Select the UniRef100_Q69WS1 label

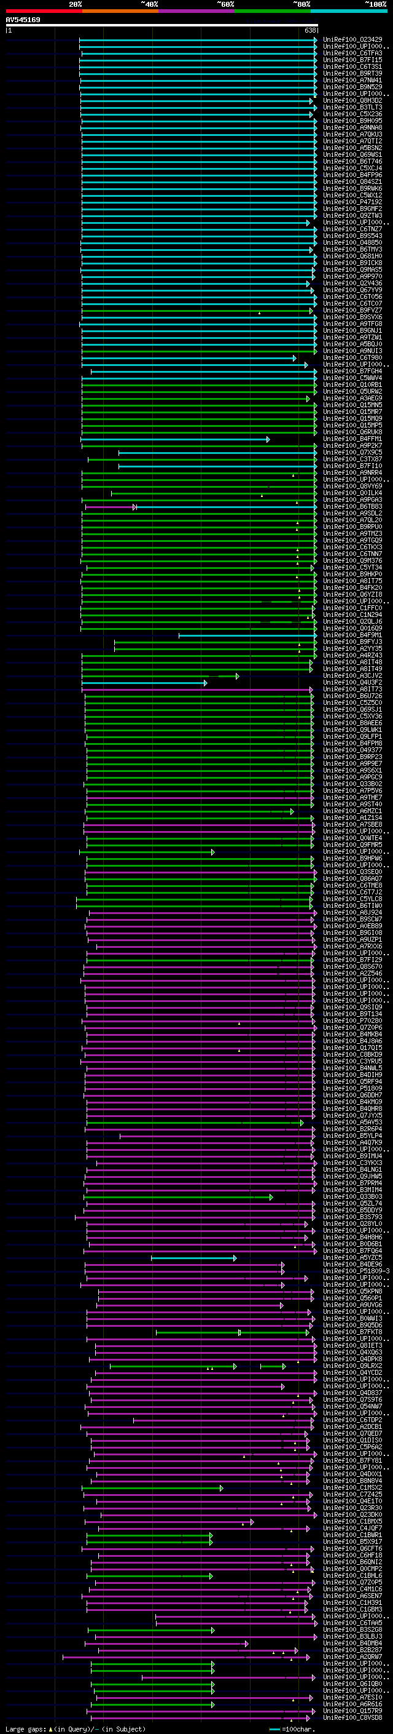[352, 155]
